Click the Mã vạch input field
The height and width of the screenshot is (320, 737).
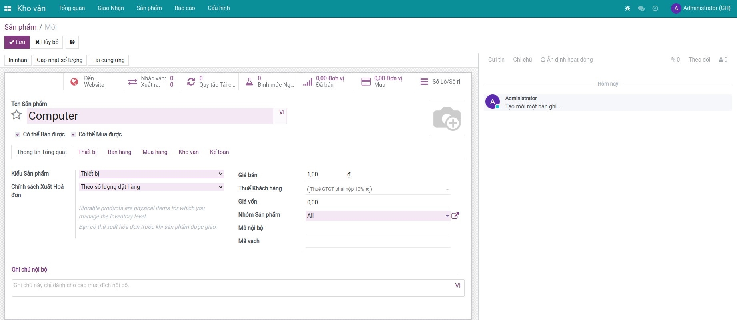(x=377, y=241)
